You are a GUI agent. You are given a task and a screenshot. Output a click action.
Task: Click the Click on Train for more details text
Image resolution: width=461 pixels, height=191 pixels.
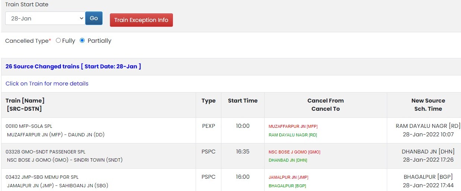[x=47, y=84]
